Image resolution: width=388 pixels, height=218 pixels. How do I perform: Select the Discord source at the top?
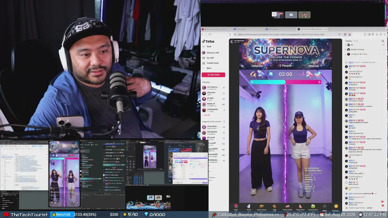pos(291,15)
